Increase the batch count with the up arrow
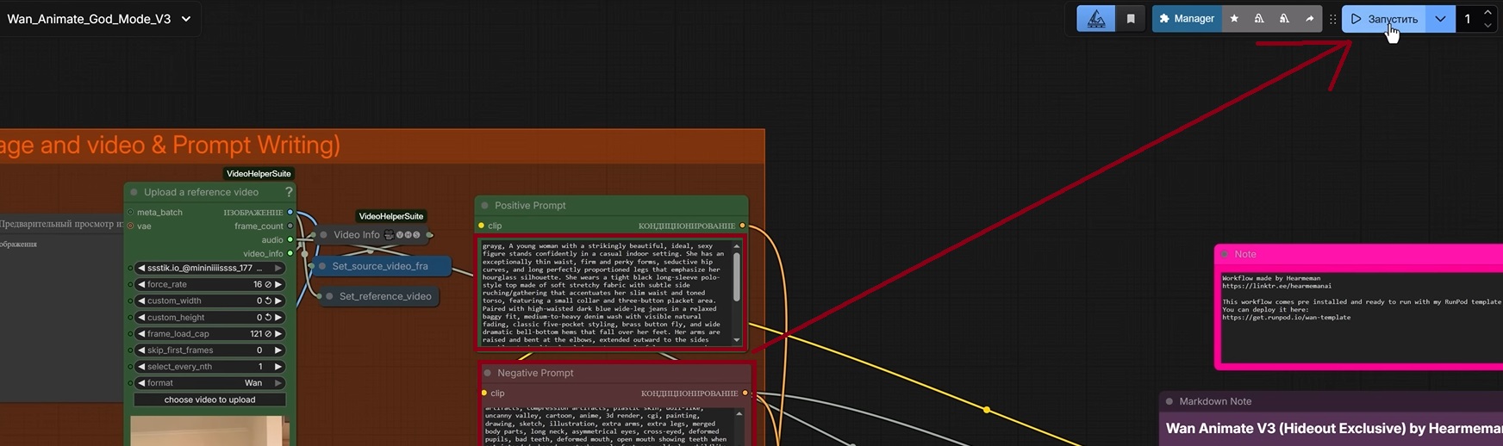 (x=1487, y=12)
